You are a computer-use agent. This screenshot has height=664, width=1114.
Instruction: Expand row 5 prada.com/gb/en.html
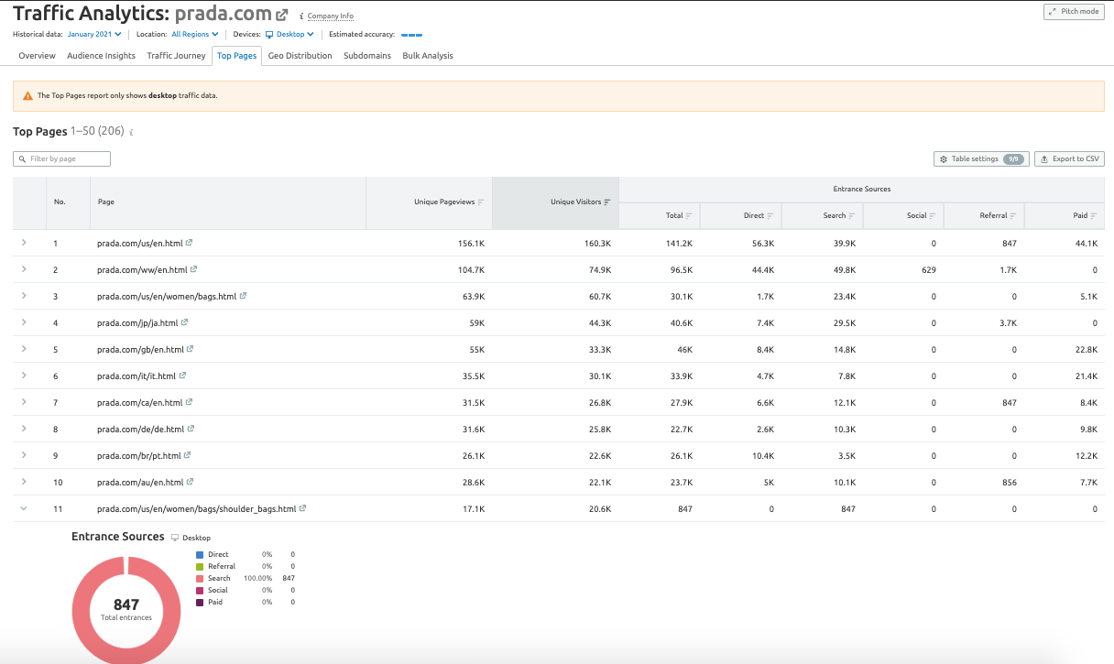pos(24,349)
